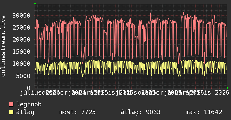Screen dimensions: 231x120
Task: Click the 30000 y-axis label
Action: tap(21, 15)
